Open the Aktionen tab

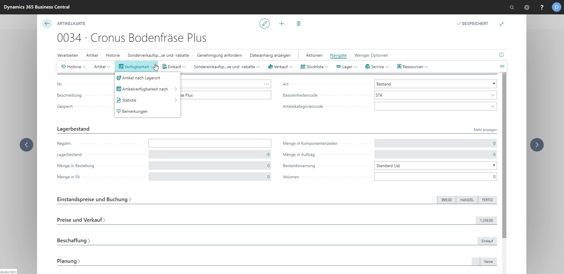314,55
